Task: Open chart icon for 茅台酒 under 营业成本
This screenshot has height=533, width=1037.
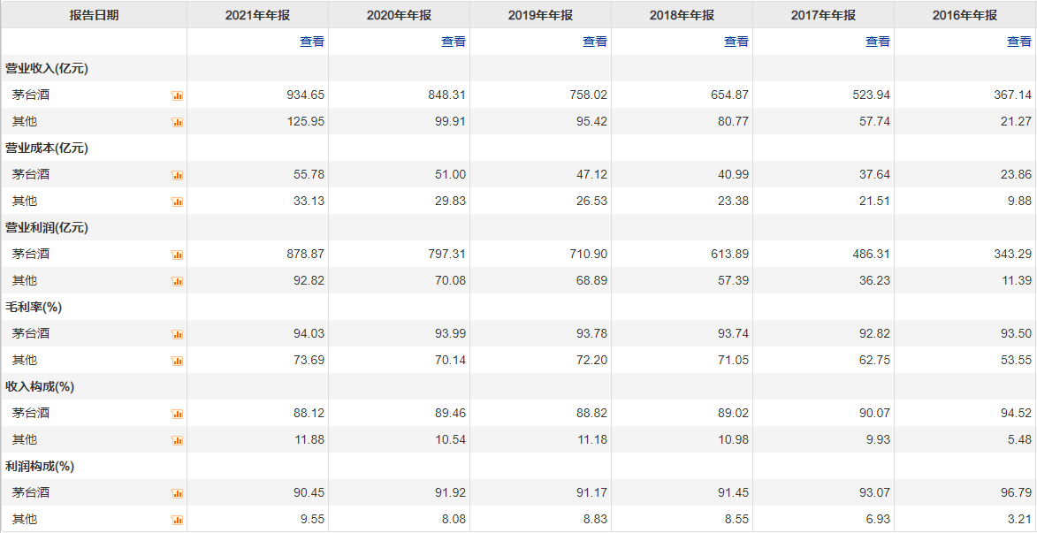Action: [x=177, y=175]
